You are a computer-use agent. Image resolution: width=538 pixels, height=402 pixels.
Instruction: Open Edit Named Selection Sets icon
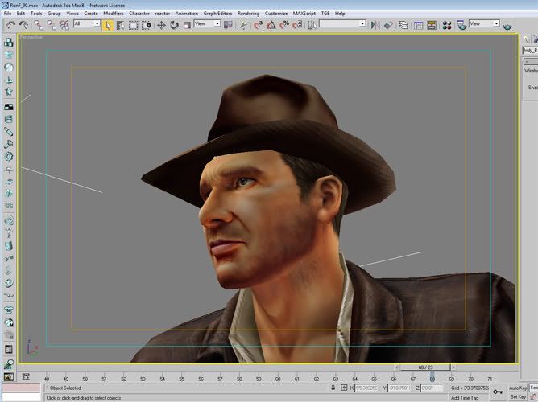point(312,25)
